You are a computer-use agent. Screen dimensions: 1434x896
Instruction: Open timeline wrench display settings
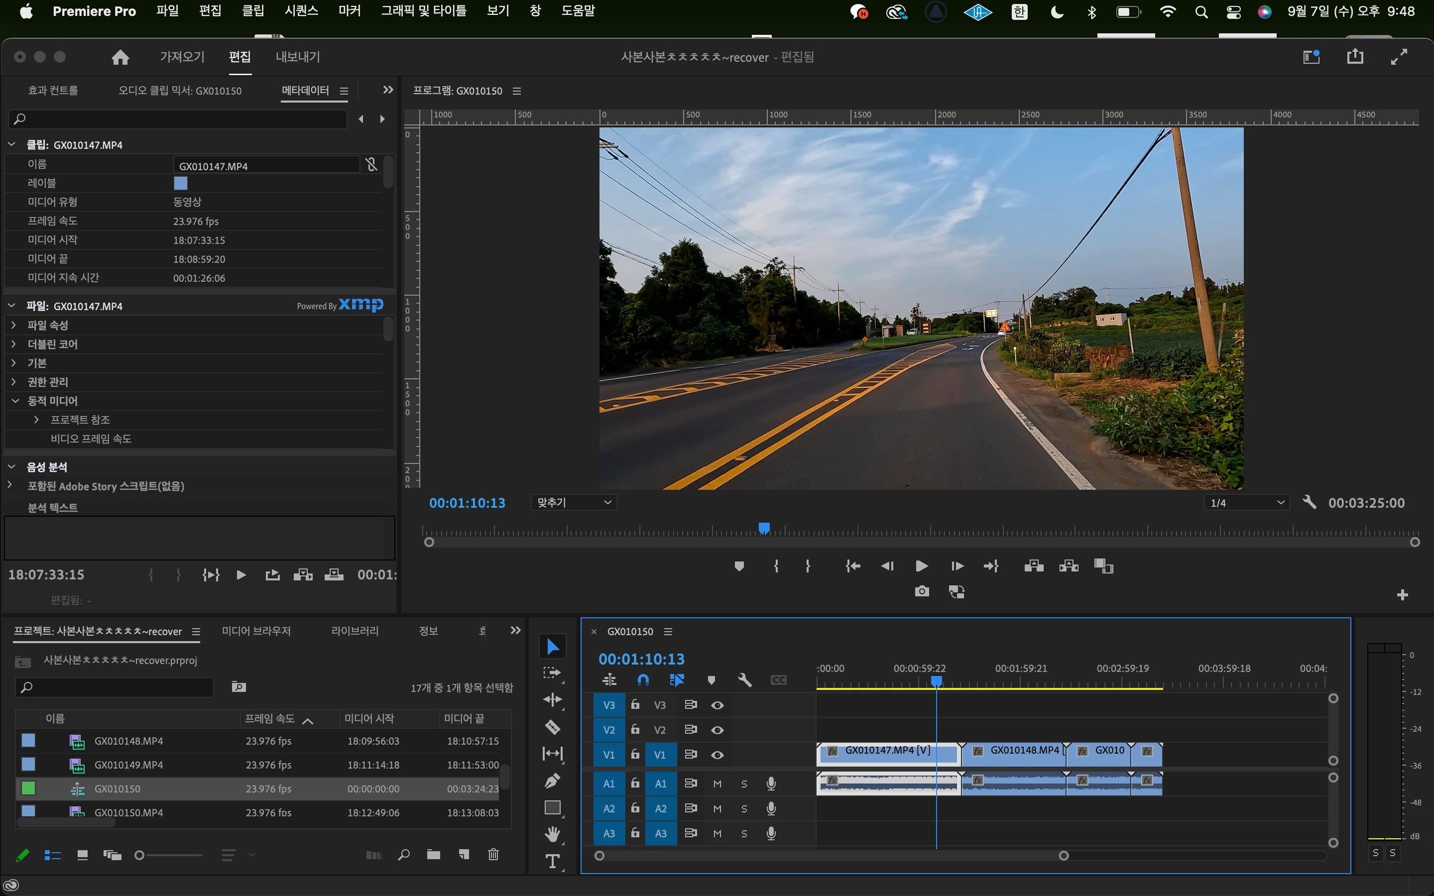[x=745, y=680]
